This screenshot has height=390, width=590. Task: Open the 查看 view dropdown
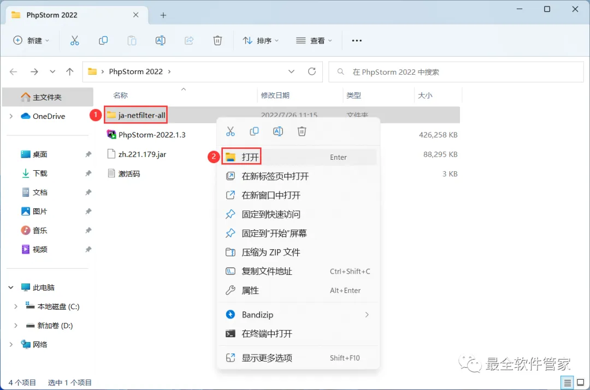(x=314, y=40)
